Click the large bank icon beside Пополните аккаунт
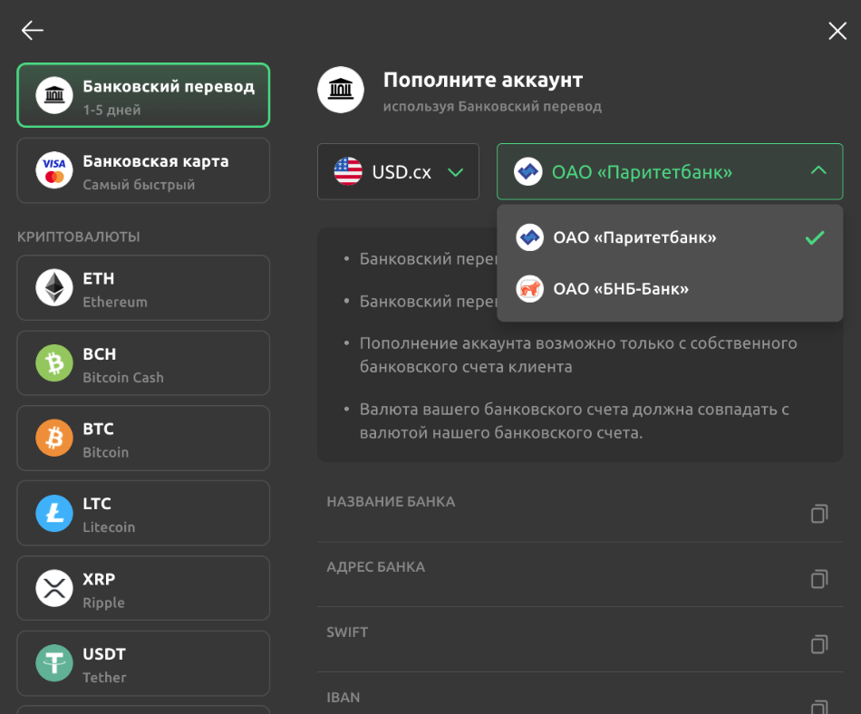 [341, 90]
